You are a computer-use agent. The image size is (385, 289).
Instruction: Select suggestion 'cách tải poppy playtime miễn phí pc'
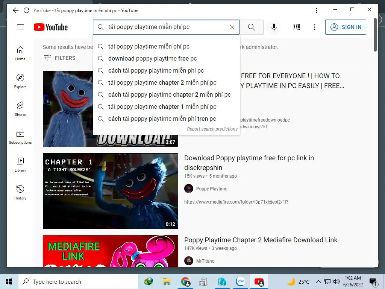tap(166, 70)
